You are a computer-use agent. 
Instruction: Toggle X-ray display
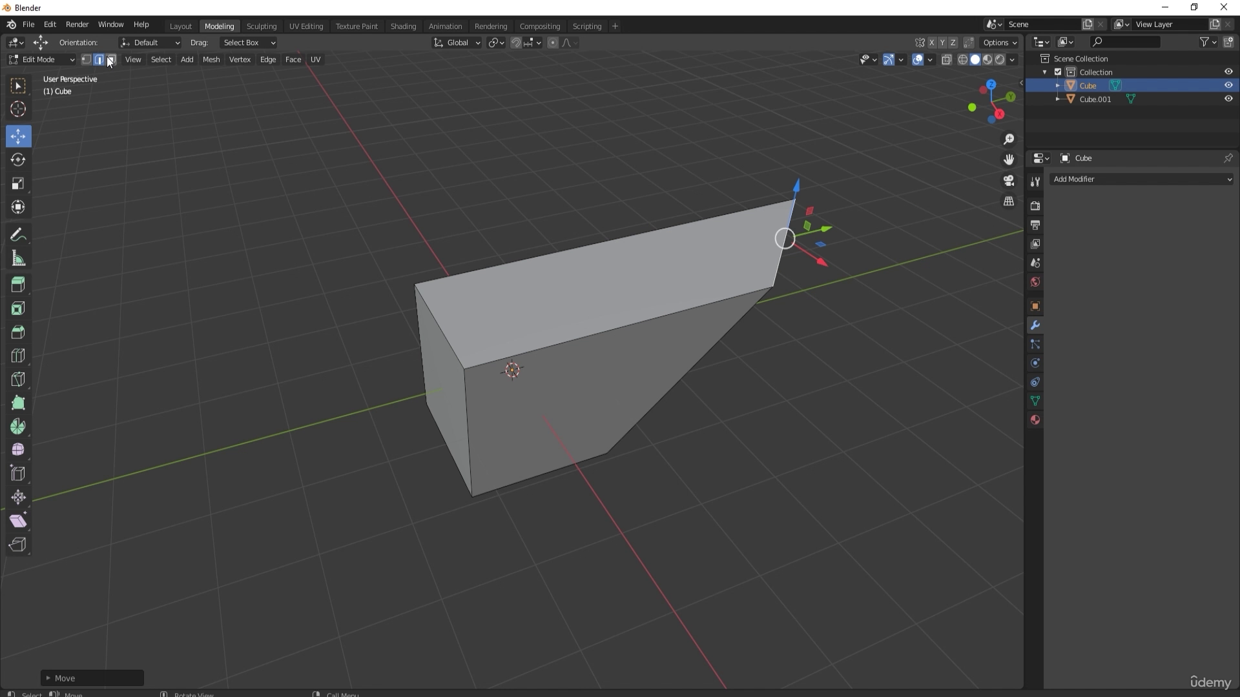pos(947,59)
